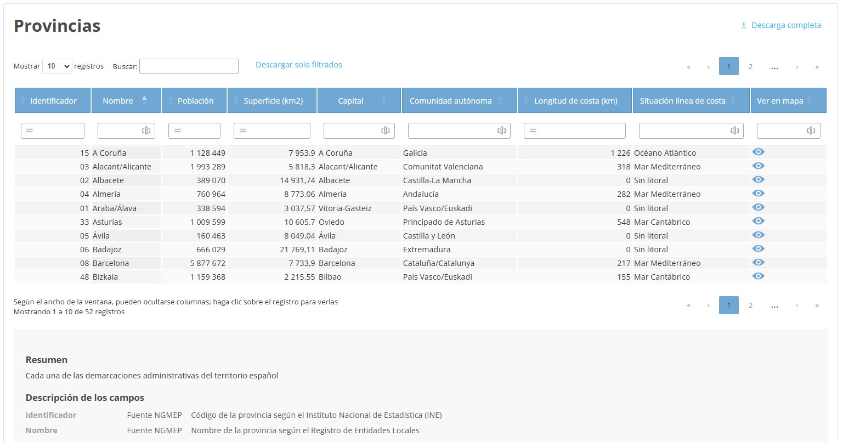Toggle map view for Bizkaia row
This screenshot has height=442, width=843.
click(x=758, y=276)
